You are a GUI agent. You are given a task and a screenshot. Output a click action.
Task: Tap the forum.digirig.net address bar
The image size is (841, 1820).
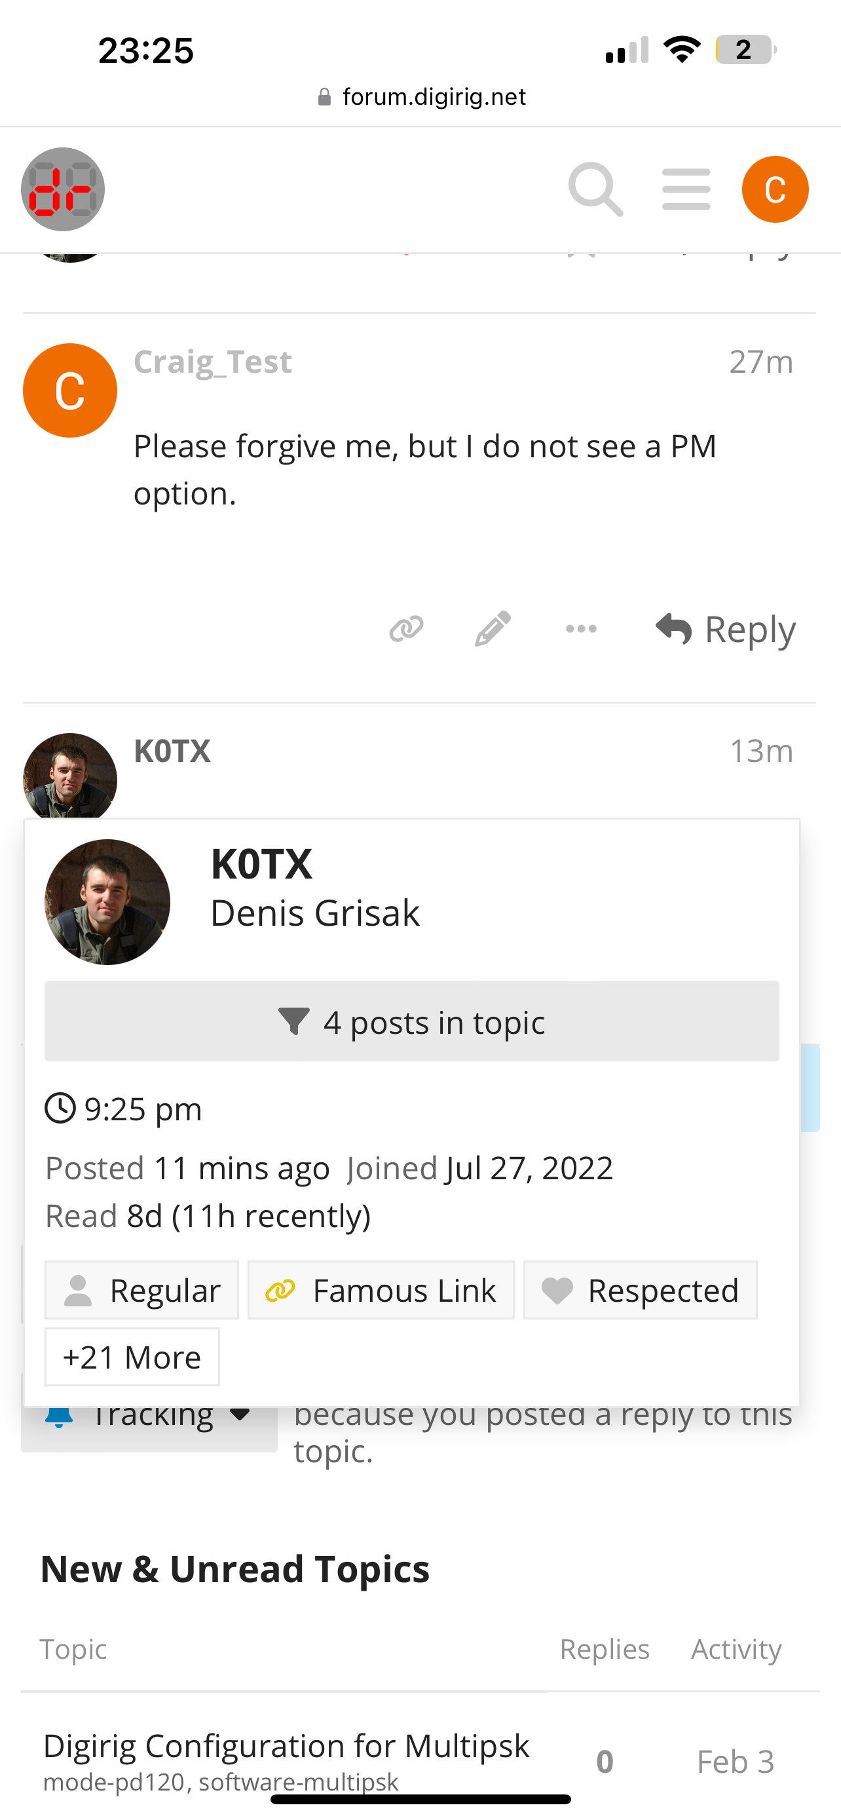[422, 97]
